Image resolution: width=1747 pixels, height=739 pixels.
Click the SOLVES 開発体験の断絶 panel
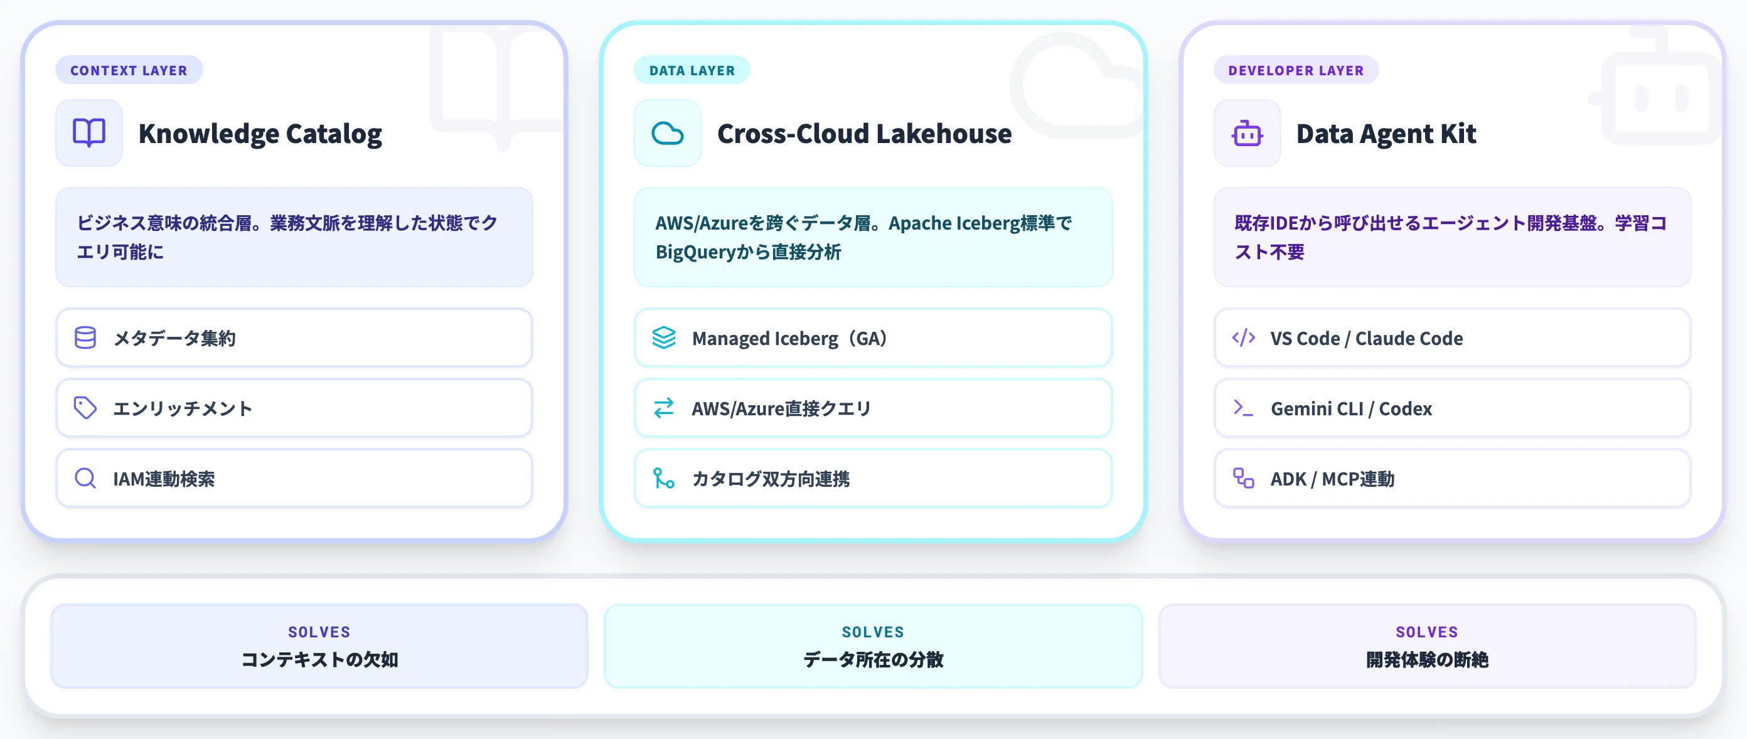coord(1426,646)
